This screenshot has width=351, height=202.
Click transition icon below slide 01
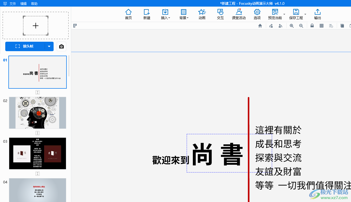[x=38, y=92]
